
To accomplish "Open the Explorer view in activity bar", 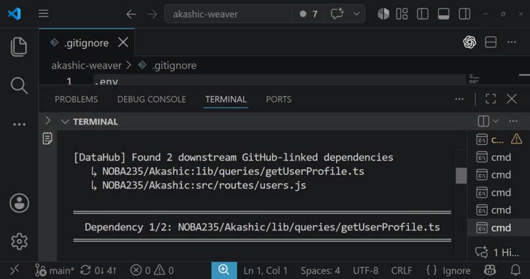I will (x=19, y=47).
